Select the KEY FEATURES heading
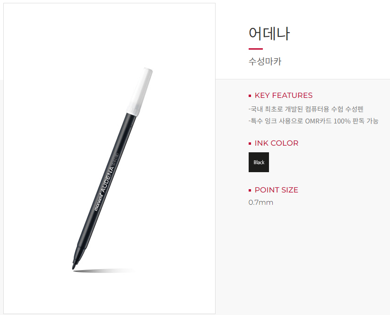Screen dimensions: 390x315 pos(284,96)
